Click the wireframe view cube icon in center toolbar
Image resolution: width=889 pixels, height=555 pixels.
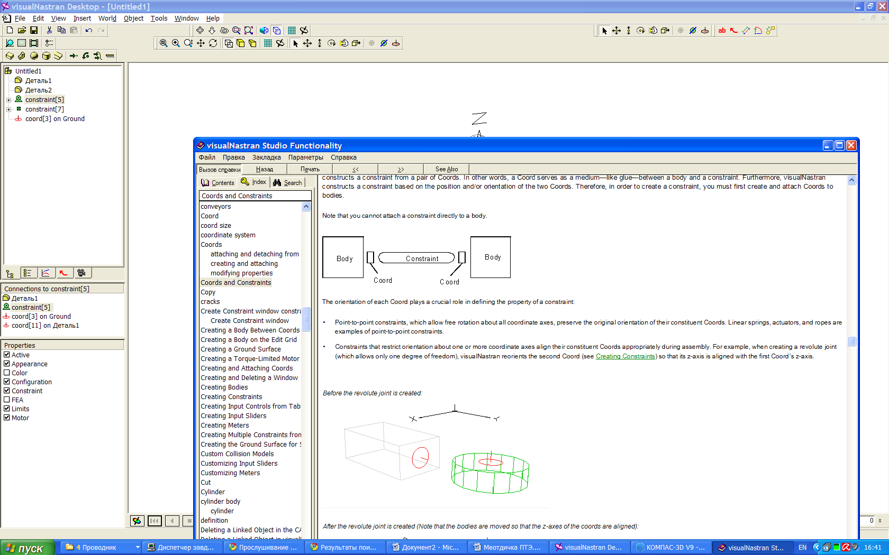tap(229, 43)
